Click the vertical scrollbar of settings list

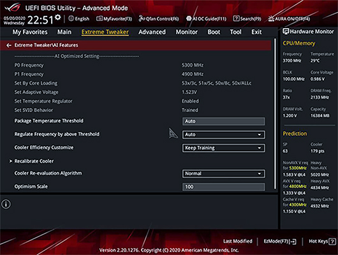pos(275,114)
